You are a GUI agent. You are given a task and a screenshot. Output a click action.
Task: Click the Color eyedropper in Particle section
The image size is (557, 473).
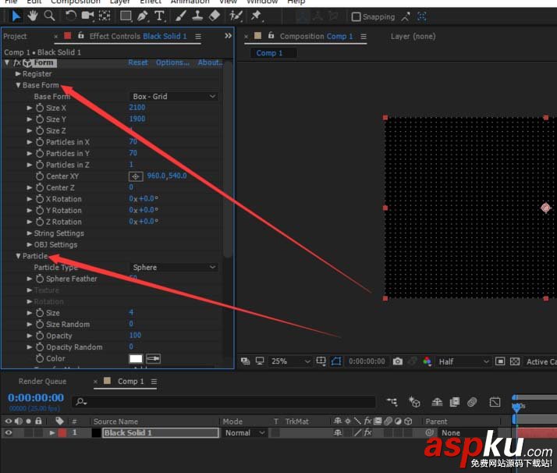coord(153,358)
